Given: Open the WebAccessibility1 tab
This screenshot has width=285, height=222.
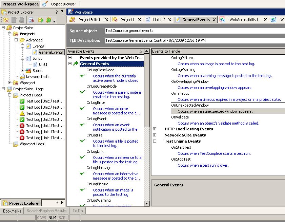Looking at the screenshot, I should pyautogui.click(x=244, y=20).
